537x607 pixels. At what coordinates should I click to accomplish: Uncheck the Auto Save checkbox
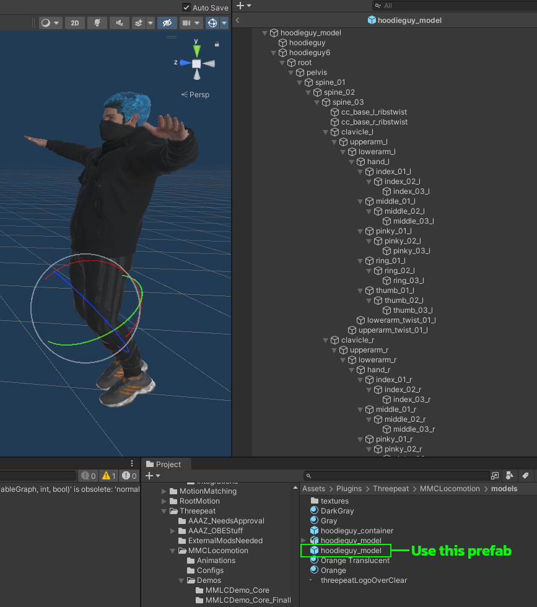(x=186, y=7)
